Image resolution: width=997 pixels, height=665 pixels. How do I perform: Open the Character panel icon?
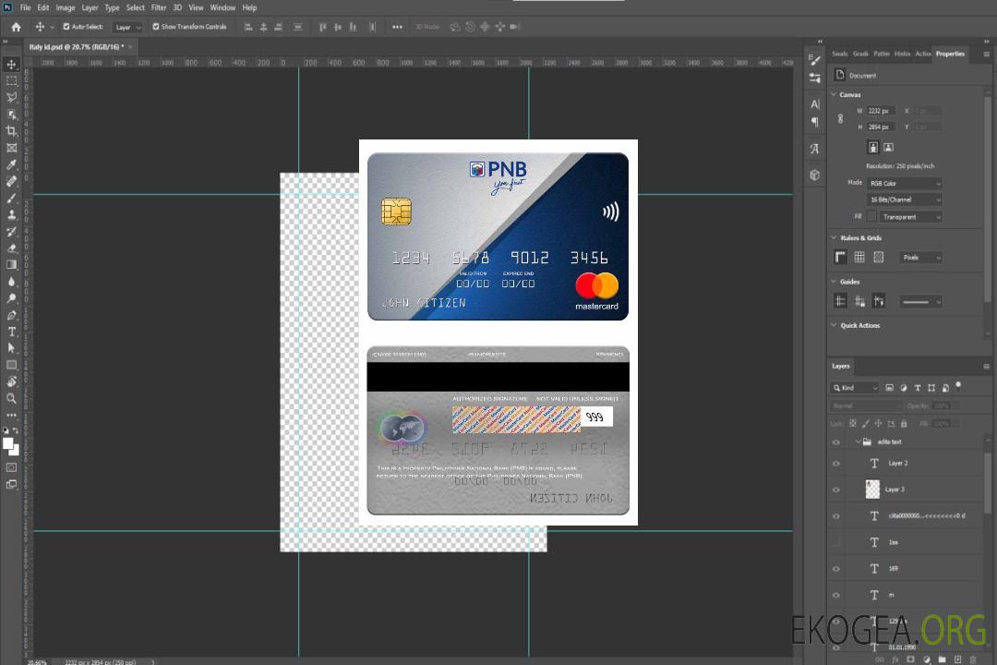coord(815,103)
